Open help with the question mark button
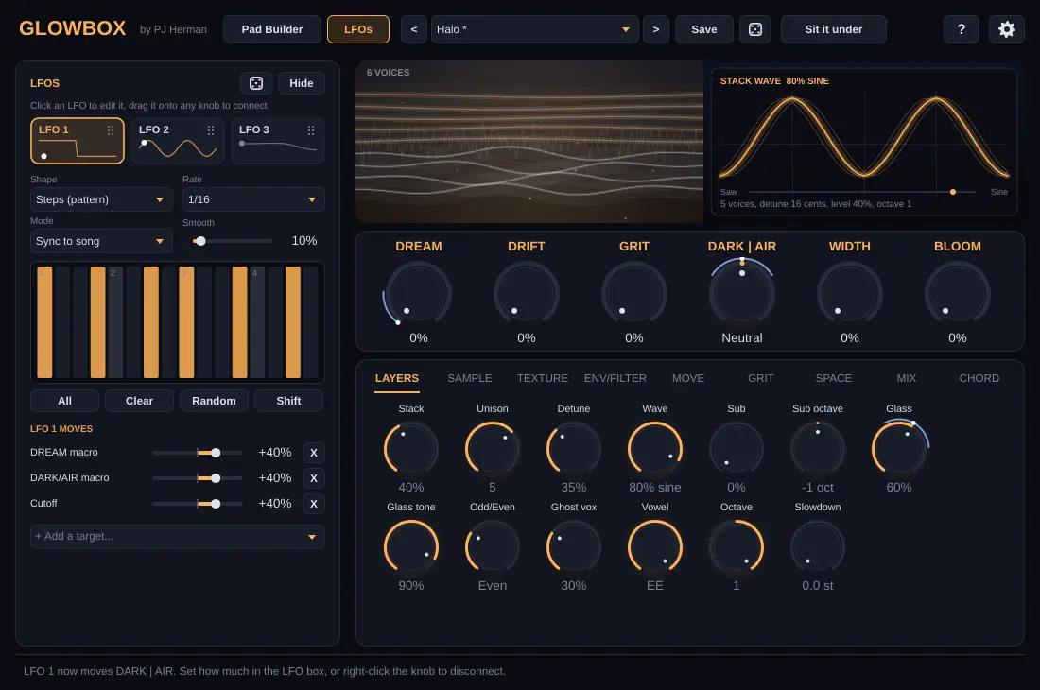The width and height of the screenshot is (1040, 690). click(962, 29)
